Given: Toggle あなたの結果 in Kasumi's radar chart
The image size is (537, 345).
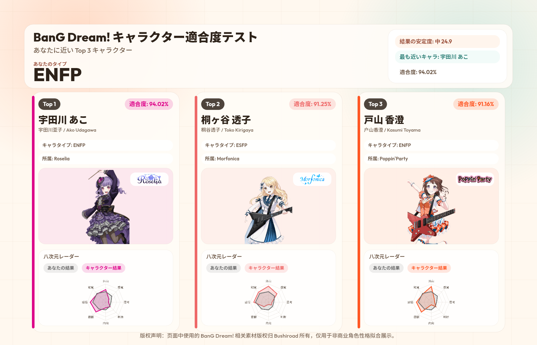Looking at the screenshot, I should 386,268.
